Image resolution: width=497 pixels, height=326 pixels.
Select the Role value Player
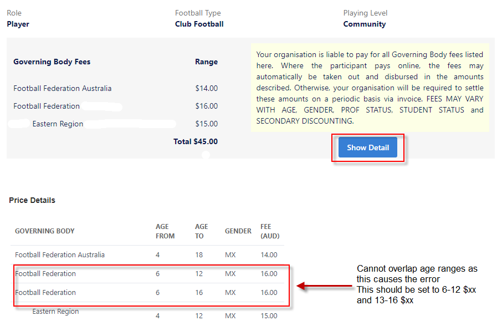point(18,24)
